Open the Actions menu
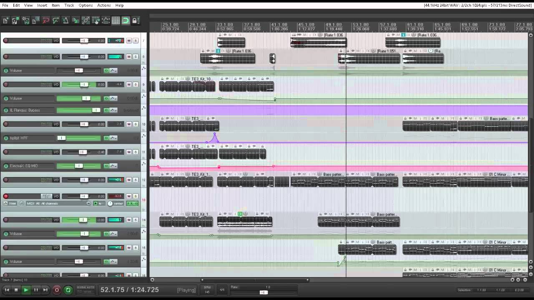Viewport: 534px width, 300px height. coord(104,5)
